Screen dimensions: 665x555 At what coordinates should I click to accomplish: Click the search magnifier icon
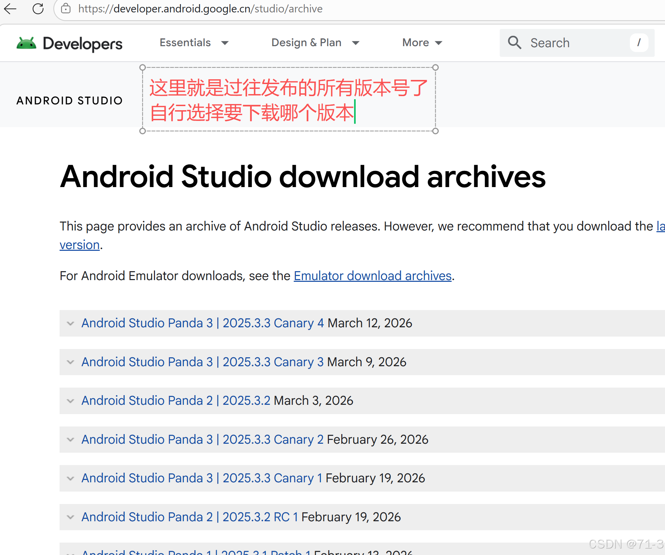[x=515, y=43]
